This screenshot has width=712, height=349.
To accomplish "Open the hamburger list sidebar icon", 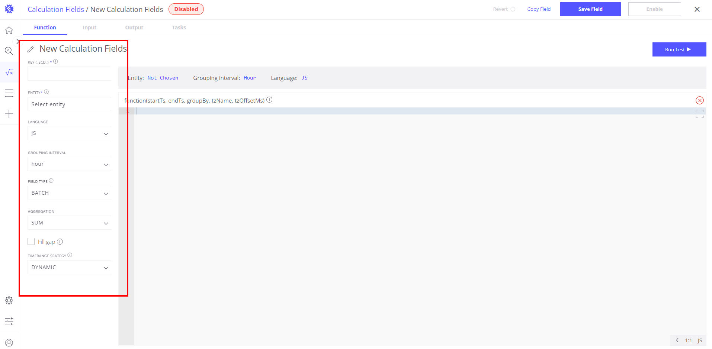I will point(9,93).
